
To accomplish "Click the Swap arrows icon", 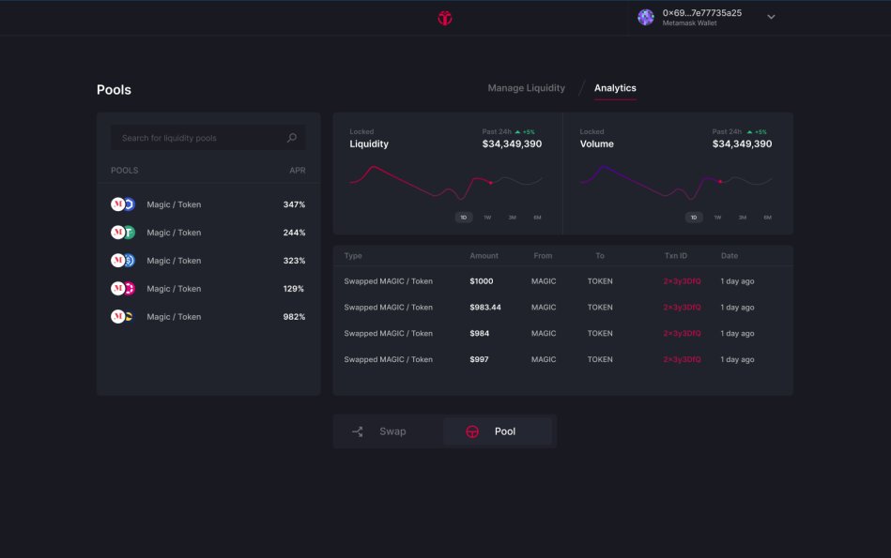I will point(358,432).
